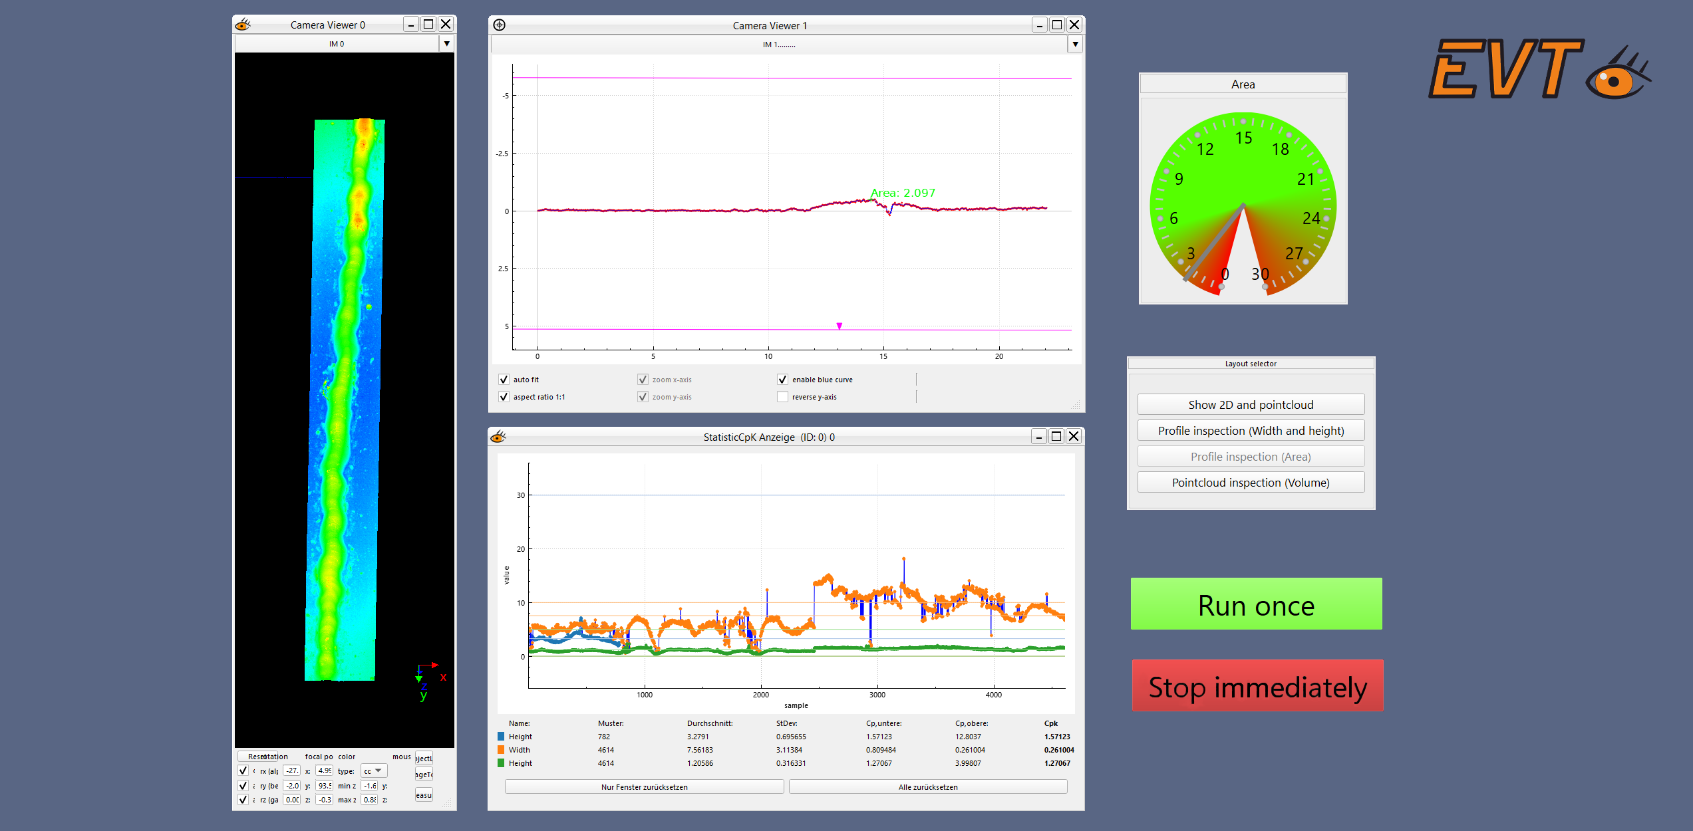The height and width of the screenshot is (831, 1693).
Task: Uncheck the enable blue curve checkbox
Action: 782,380
